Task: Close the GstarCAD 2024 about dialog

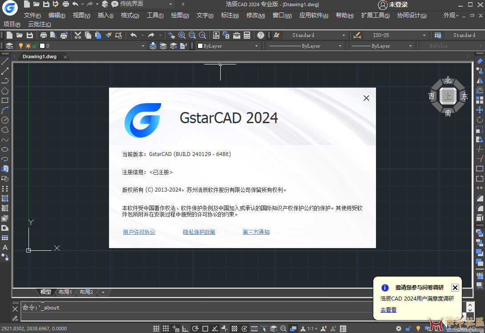Action: coord(366,98)
